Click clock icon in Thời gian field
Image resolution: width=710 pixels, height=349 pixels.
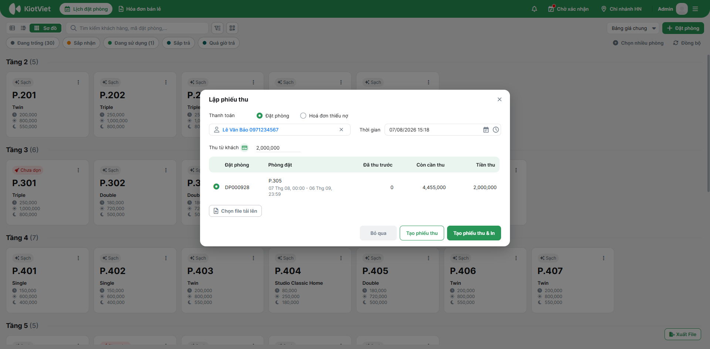click(x=496, y=130)
